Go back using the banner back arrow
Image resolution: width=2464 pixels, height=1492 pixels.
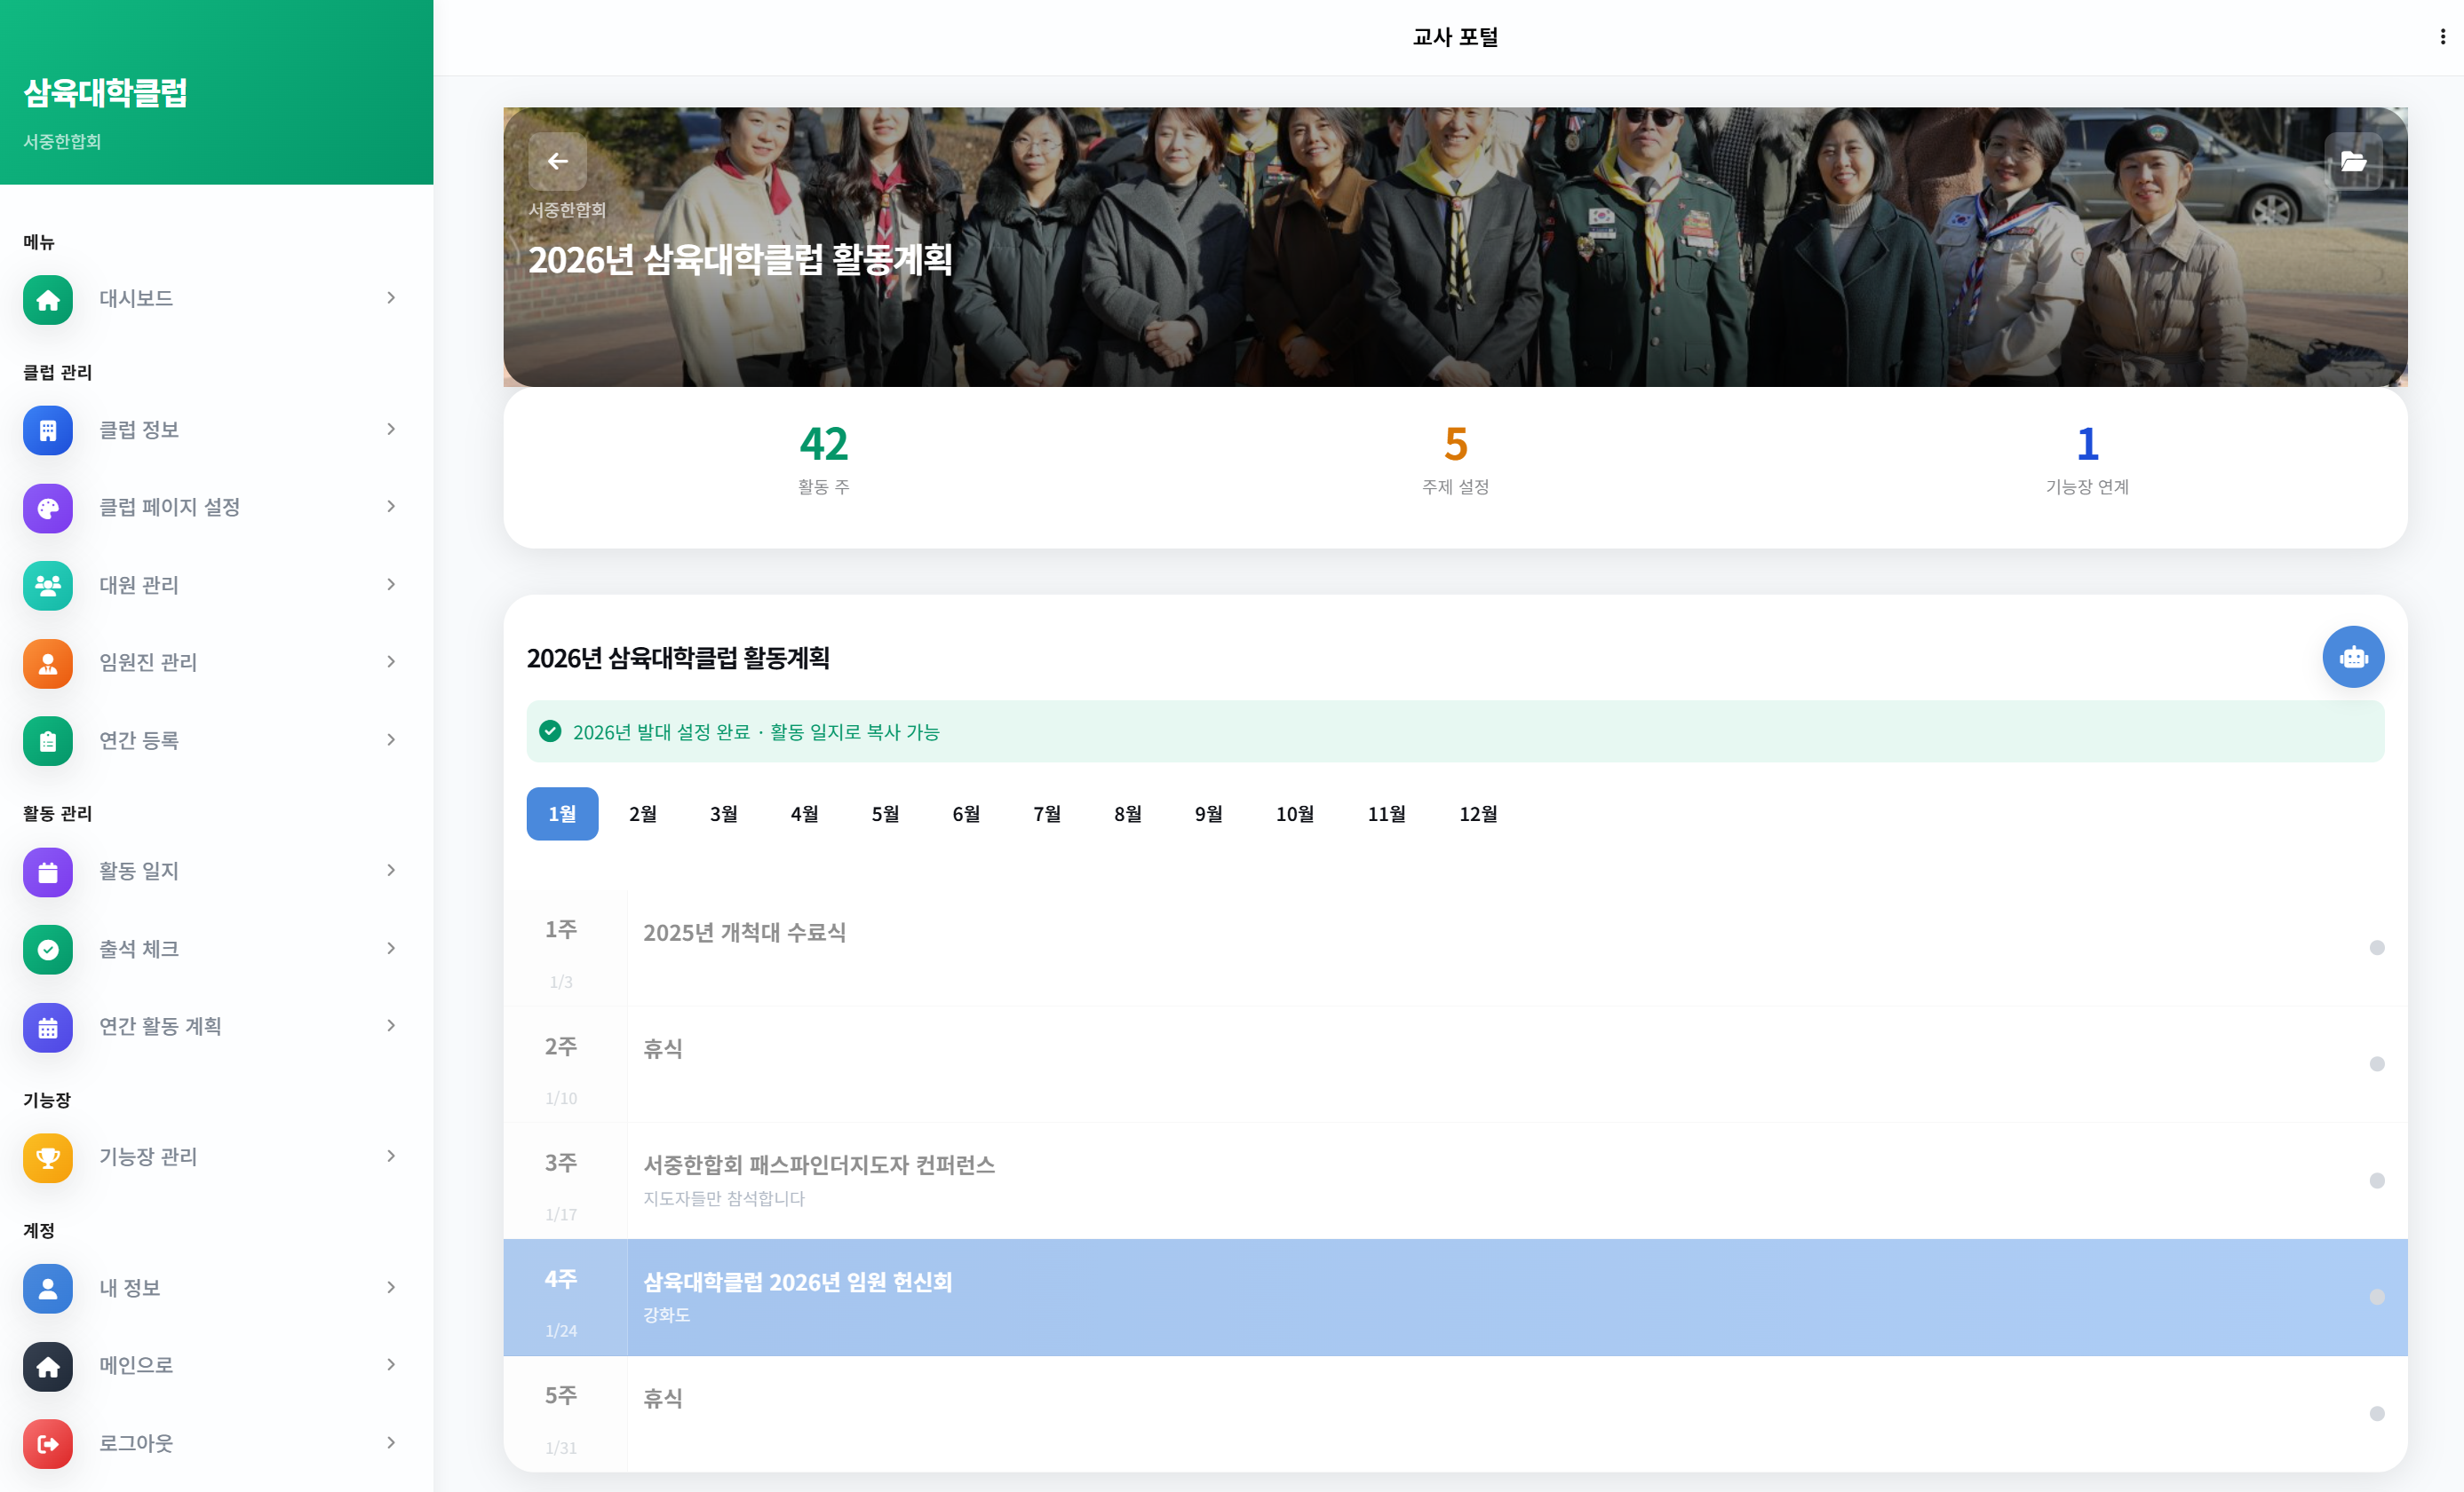(557, 160)
